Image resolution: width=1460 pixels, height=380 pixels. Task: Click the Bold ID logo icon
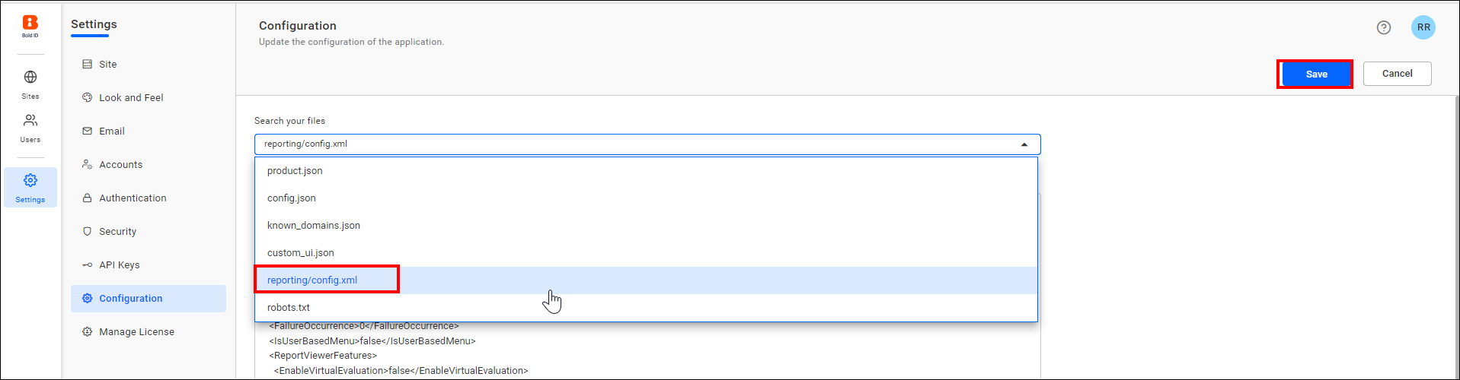(x=30, y=24)
